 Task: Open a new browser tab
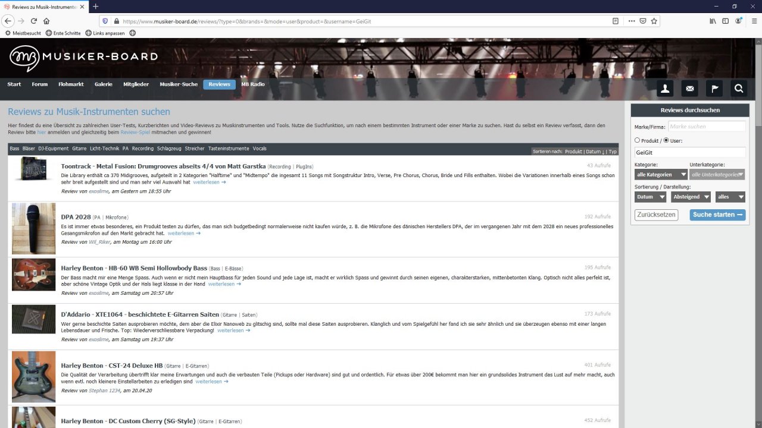96,7
